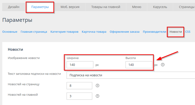Open the Карусель tab
This screenshot has width=195, height=105.
pos(160,7)
